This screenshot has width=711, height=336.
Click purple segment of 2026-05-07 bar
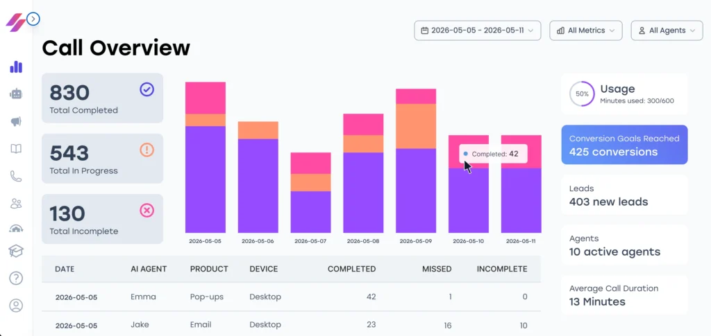310,212
